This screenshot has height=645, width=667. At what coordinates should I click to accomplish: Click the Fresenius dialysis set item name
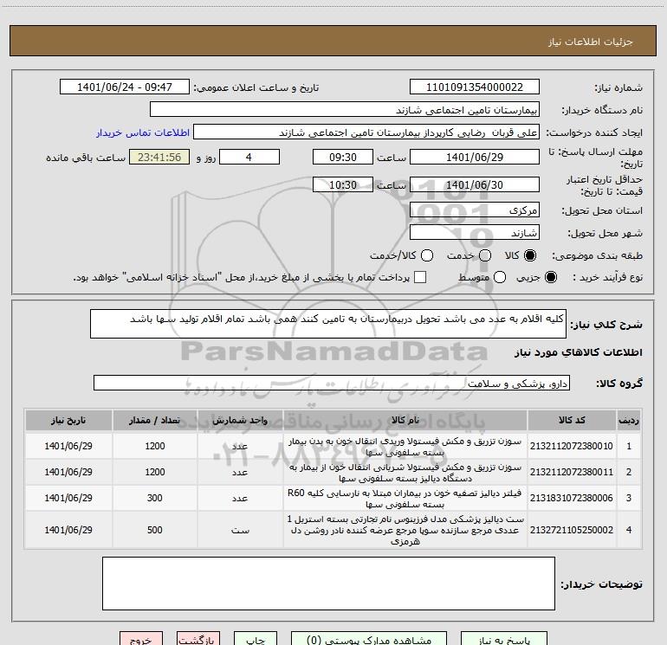click(x=405, y=530)
